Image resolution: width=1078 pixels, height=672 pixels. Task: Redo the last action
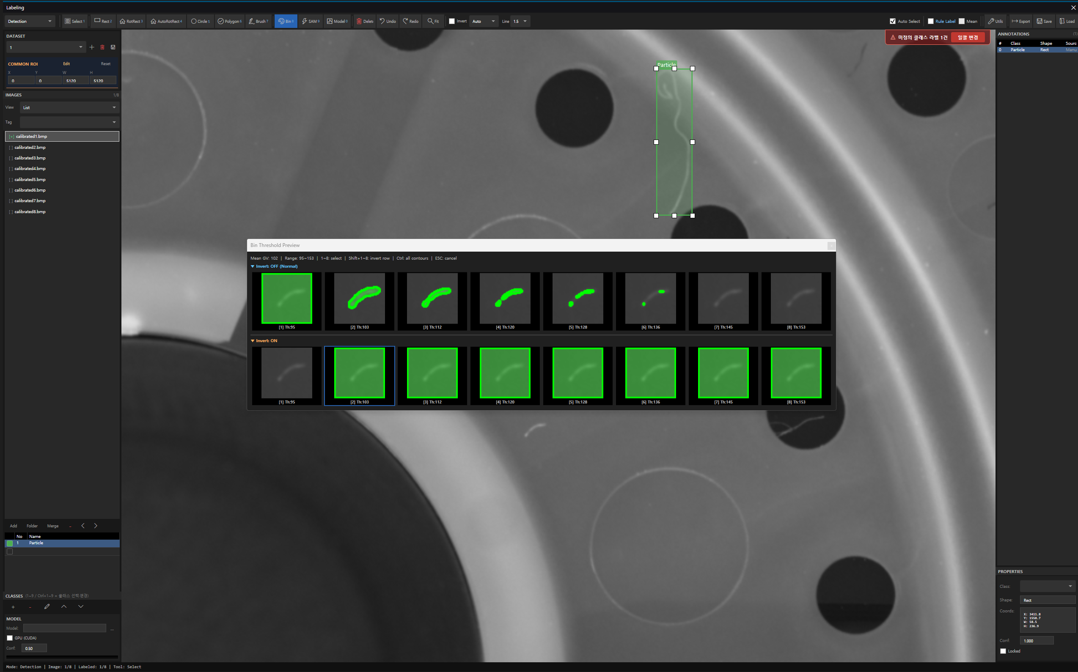point(411,21)
